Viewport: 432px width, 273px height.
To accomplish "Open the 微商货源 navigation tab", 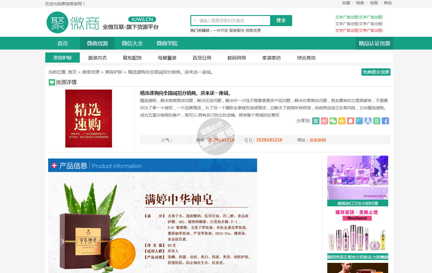I will pos(97,43).
